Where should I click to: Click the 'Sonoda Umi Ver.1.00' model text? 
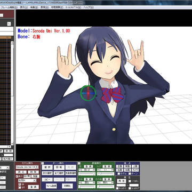coord(51,31)
